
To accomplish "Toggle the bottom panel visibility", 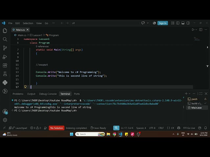I will click(x=183, y=23).
